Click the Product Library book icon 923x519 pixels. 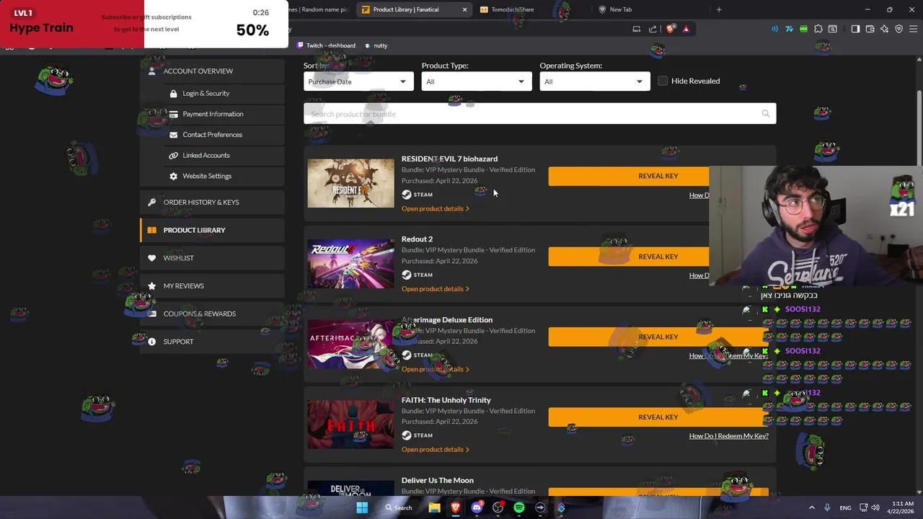(151, 230)
